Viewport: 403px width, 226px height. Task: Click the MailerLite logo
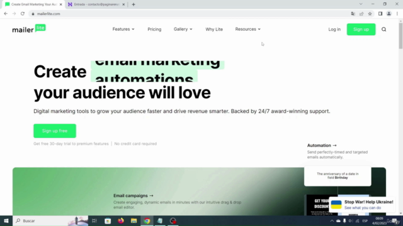pos(29,29)
